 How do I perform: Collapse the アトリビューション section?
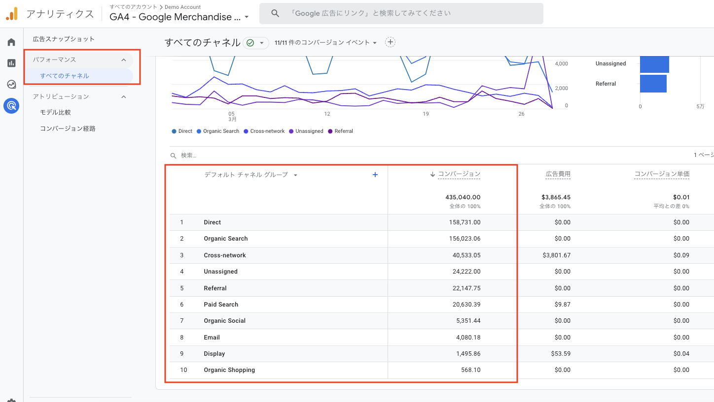pyautogui.click(x=124, y=96)
